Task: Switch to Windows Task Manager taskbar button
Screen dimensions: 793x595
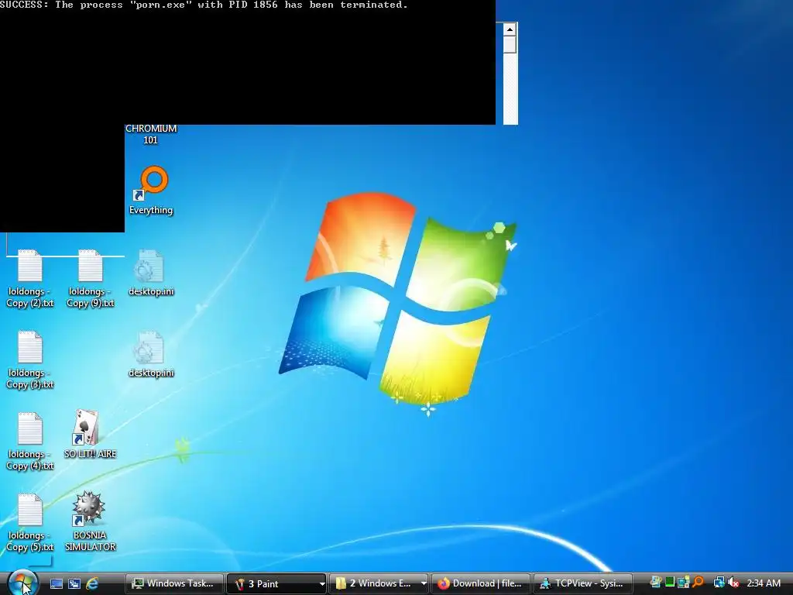Action: pyautogui.click(x=174, y=583)
